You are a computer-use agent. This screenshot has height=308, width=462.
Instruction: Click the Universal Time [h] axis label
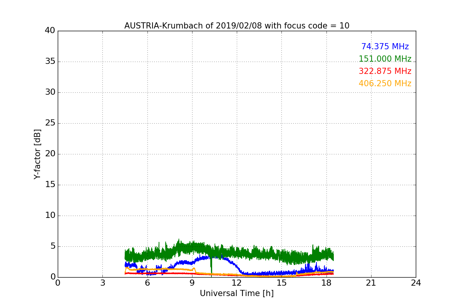(237, 293)
